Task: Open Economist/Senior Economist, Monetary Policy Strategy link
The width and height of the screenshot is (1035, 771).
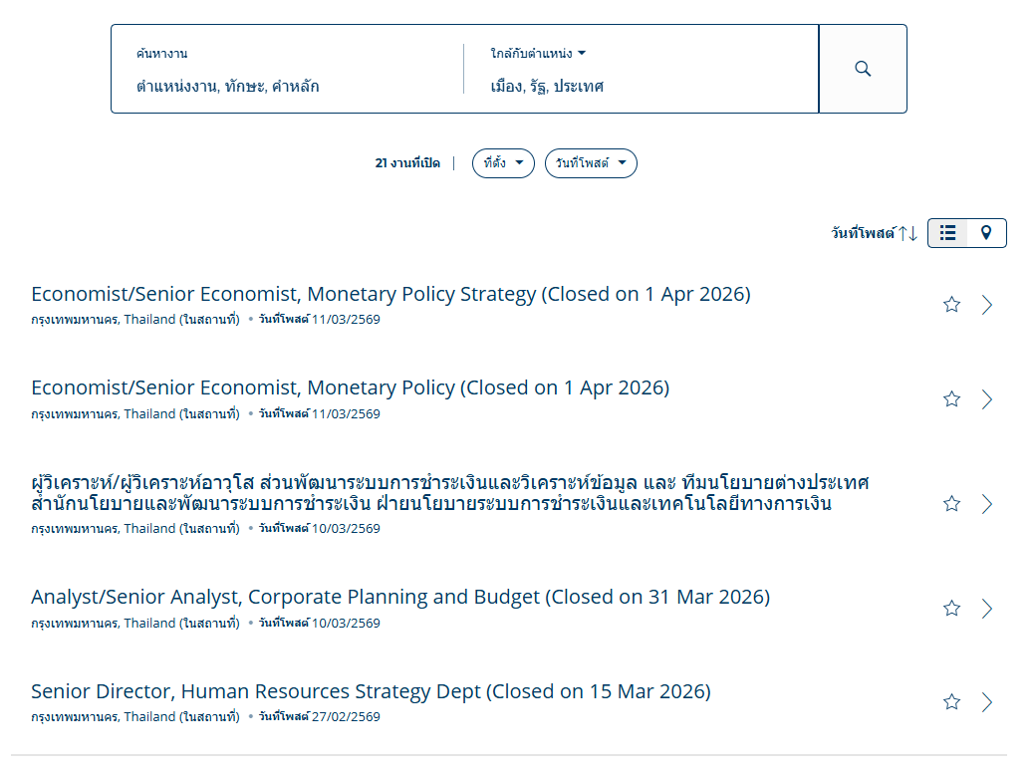Action: [390, 294]
